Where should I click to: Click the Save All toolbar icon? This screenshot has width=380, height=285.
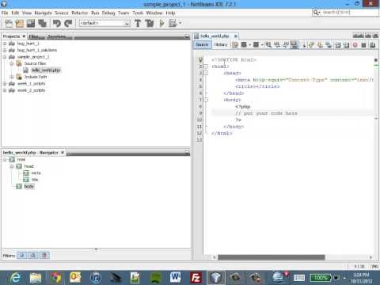pyautogui.click(x=42, y=23)
